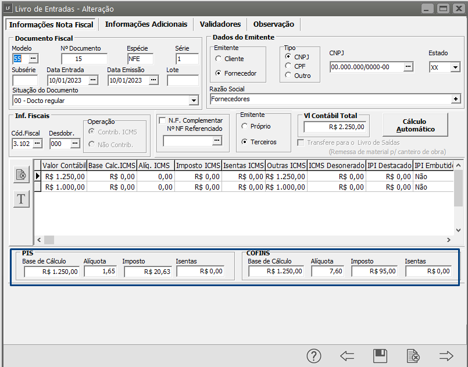Click the Cálculo Automático button
The width and height of the screenshot is (468, 367).
click(x=415, y=124)
